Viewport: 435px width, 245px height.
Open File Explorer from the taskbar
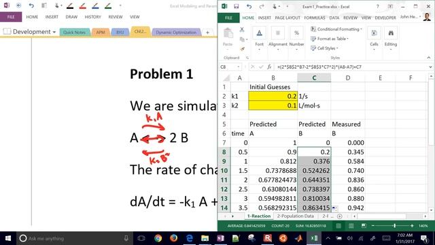pos(205,238)
